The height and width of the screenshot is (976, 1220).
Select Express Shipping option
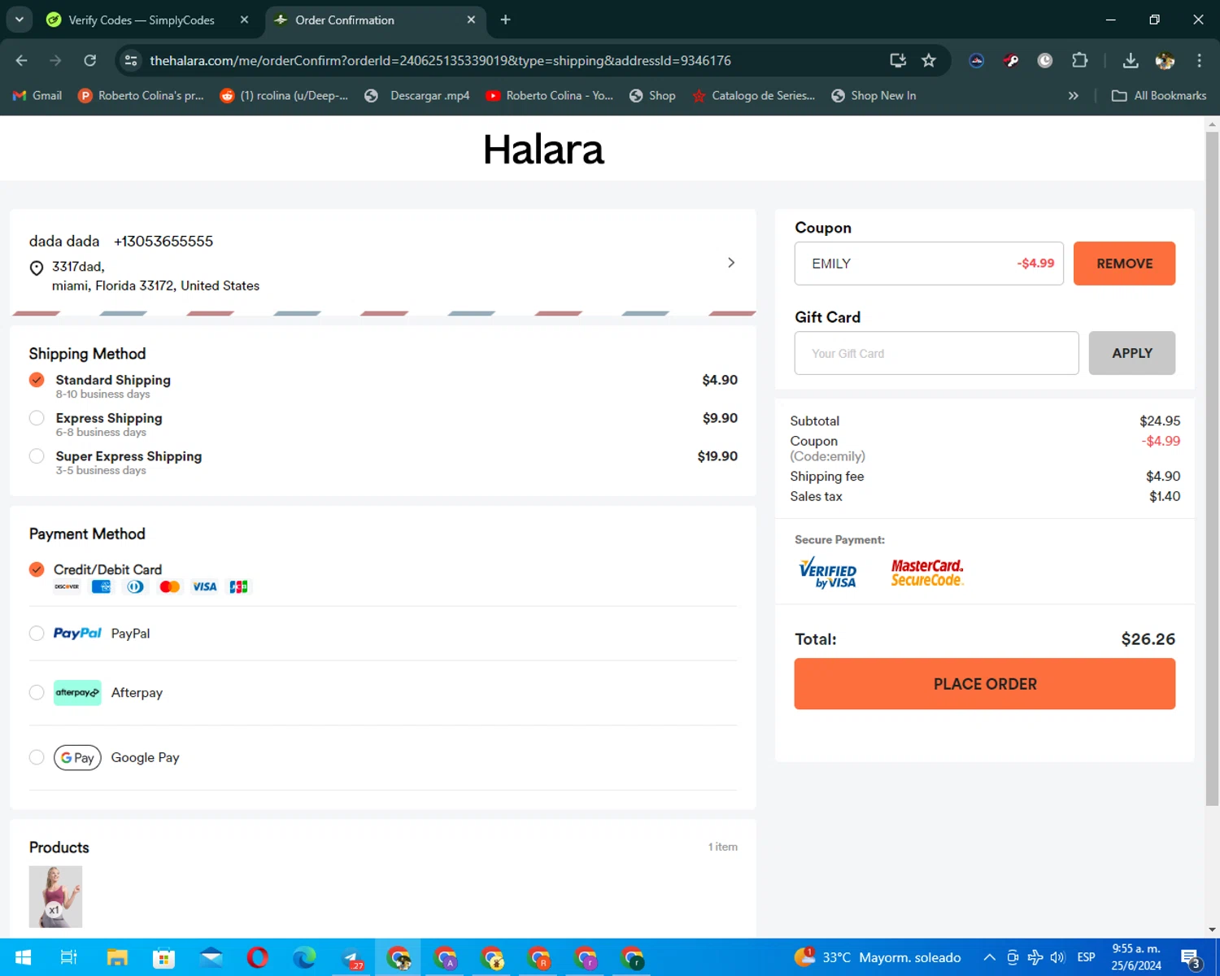37,418
